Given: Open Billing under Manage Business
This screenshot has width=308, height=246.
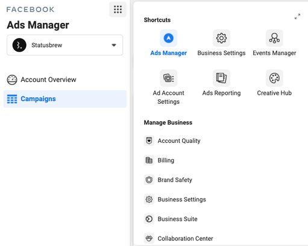Looking at the screenshot, I should coord(159,160).
